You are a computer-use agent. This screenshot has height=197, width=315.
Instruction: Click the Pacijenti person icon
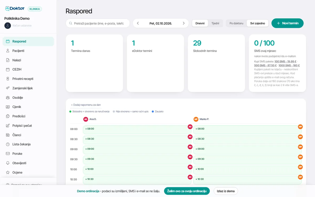click(8, 51)
